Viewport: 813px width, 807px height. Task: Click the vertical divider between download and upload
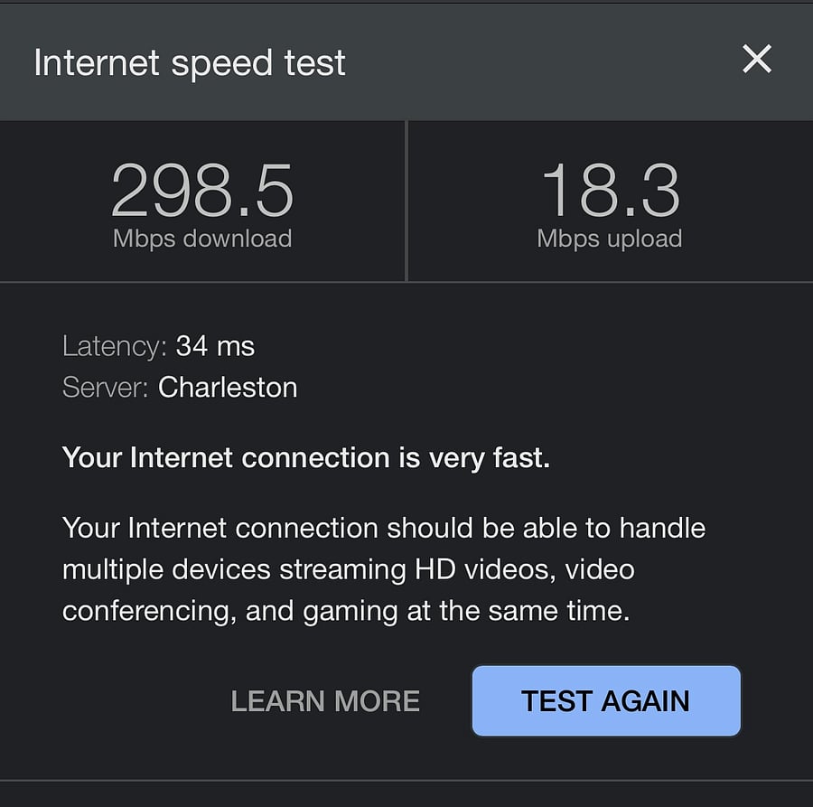pyautogui.click(x=406, y=202)
